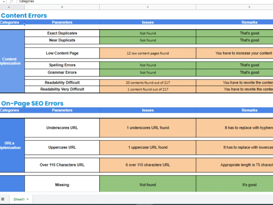Select 'You have to increase your content' cell
This screenshot has height=205, width=273.
pos(235,53)
